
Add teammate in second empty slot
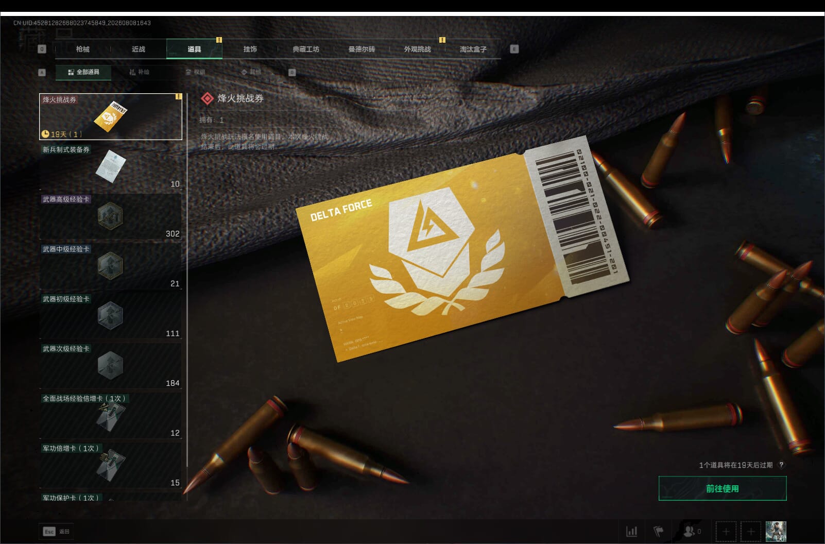750,531
